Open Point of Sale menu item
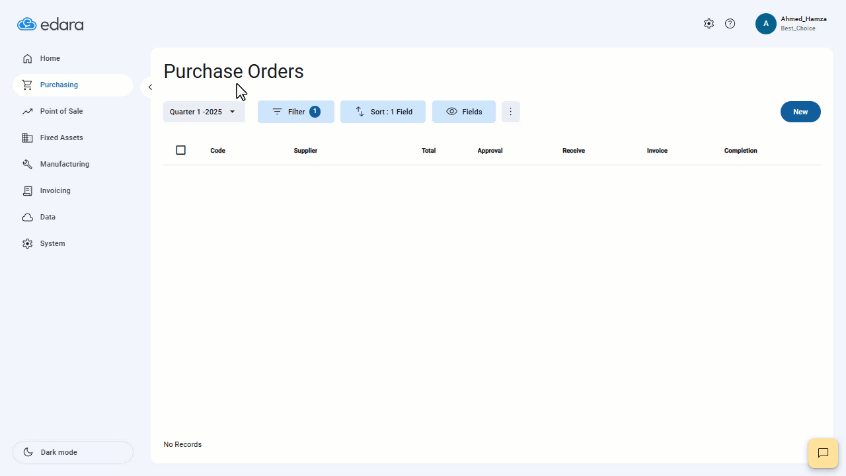The image size is (846, 476). (x=73, y=111)
